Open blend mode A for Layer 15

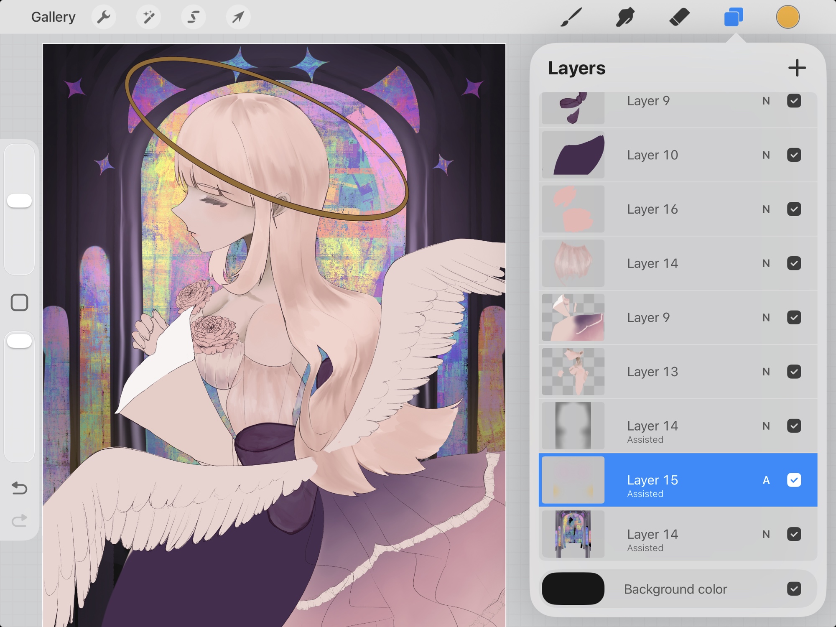[x=766, y=480]
